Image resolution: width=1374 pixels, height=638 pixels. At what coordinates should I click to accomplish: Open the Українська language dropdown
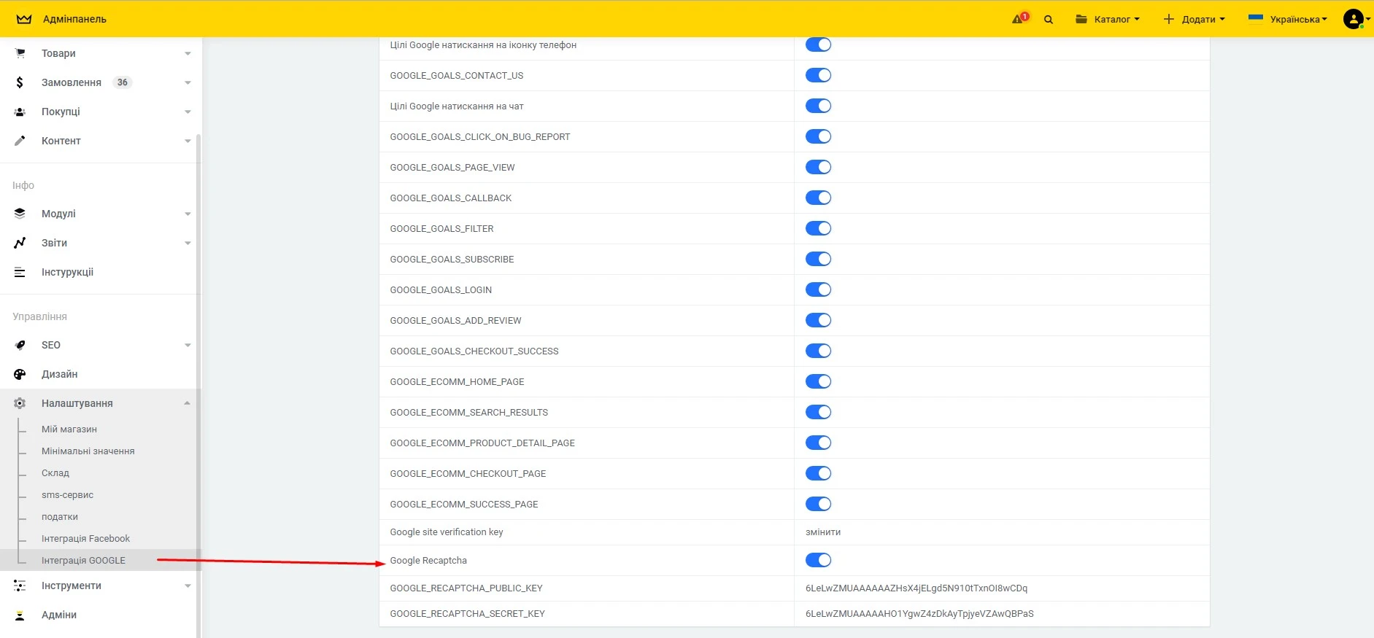[x=1288, y=20]
